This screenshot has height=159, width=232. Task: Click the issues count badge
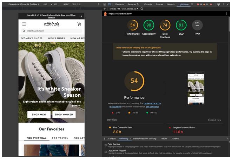click(212, 5)
